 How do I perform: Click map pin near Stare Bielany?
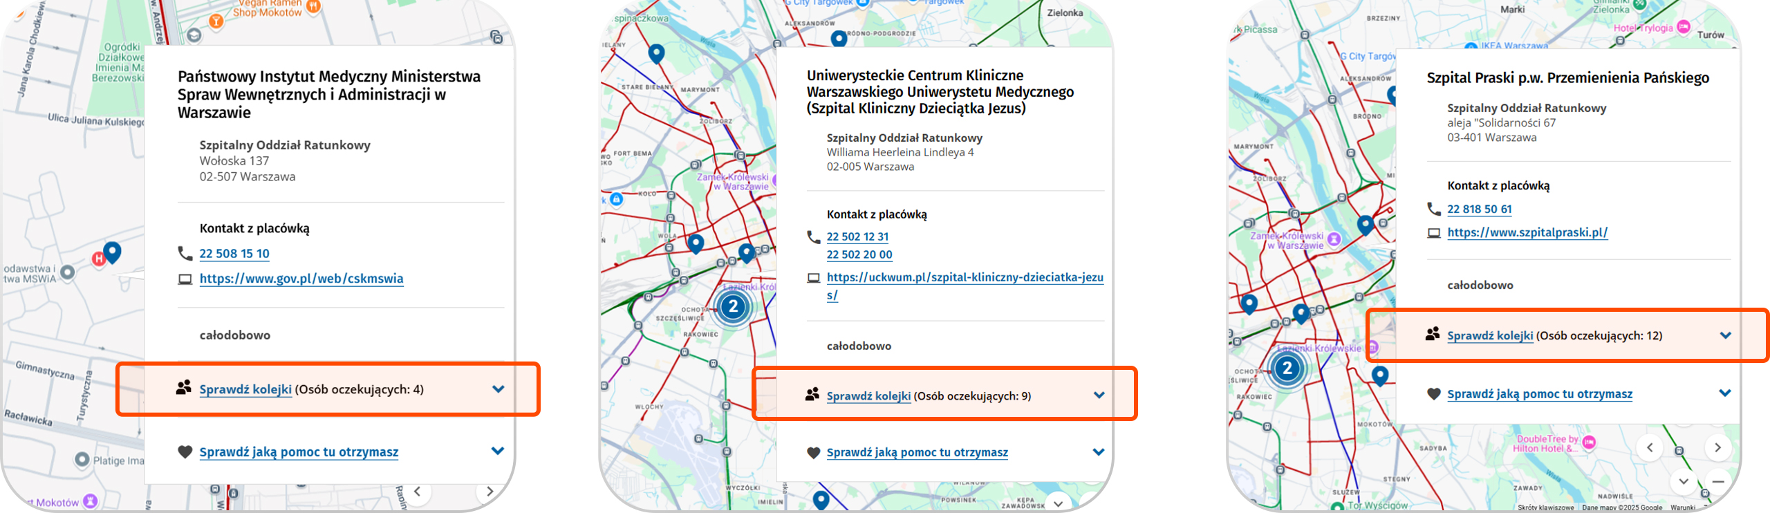click(656, 53)
